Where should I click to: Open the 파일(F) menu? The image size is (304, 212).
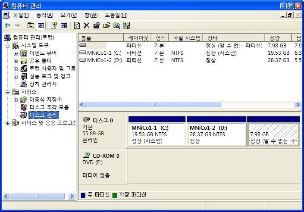tap(21, 15)
